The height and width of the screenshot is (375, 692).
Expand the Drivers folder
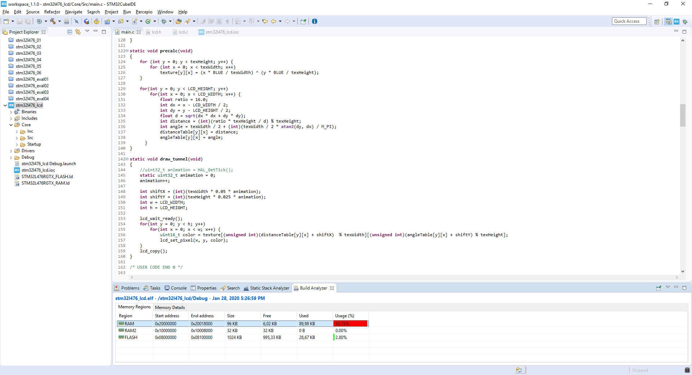click(11, 151)
